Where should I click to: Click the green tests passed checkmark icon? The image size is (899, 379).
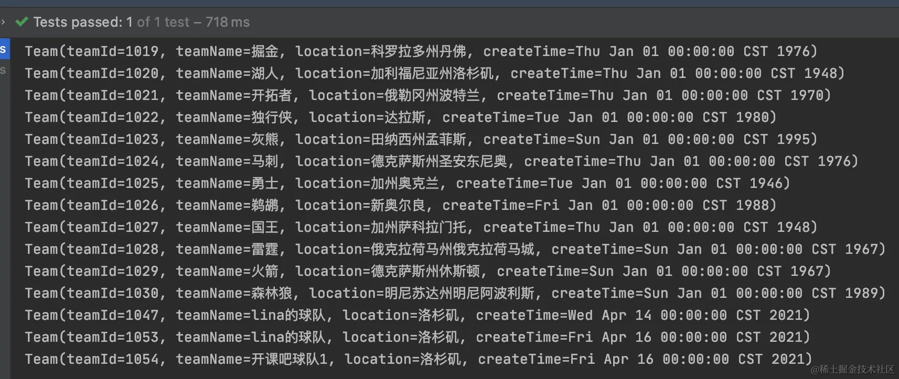point(22,22)
